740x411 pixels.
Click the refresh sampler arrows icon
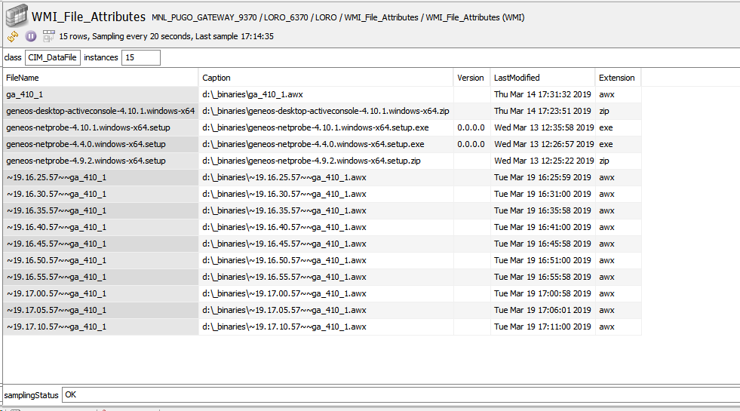[13, 36]
